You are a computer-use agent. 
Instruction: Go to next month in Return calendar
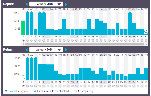[66, 50]
